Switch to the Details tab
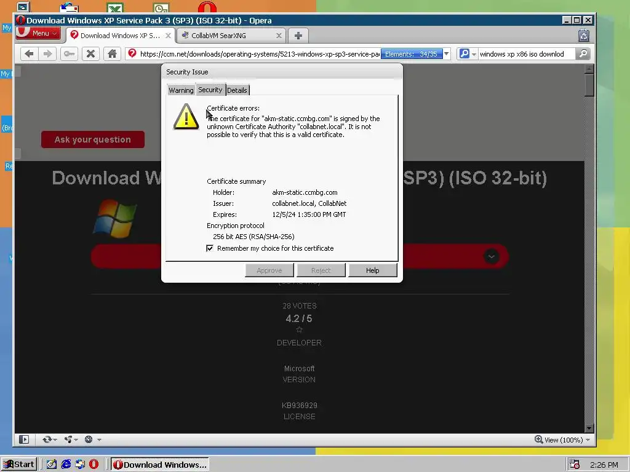 [237, 90]
